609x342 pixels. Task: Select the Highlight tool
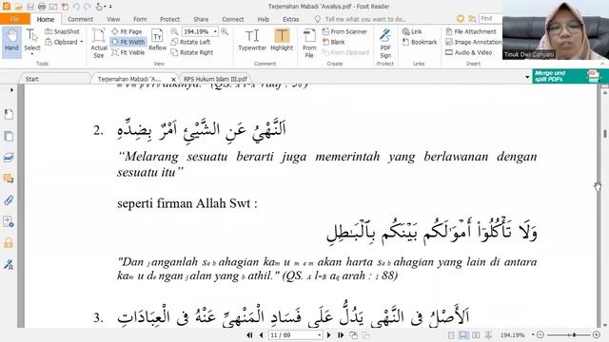pyautogui.click(x=282, y=40)
